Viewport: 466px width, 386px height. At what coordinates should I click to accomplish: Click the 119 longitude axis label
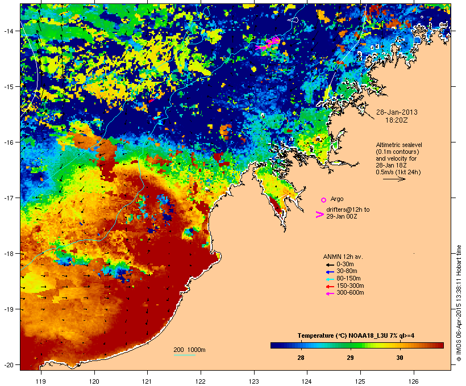41,381
